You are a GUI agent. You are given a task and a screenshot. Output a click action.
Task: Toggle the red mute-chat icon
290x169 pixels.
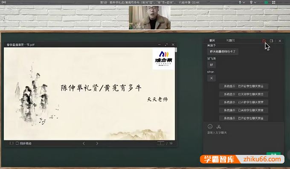(264, 41)
